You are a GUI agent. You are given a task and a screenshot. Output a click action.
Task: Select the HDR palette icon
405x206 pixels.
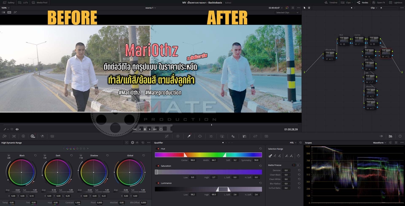pos(33,136)
